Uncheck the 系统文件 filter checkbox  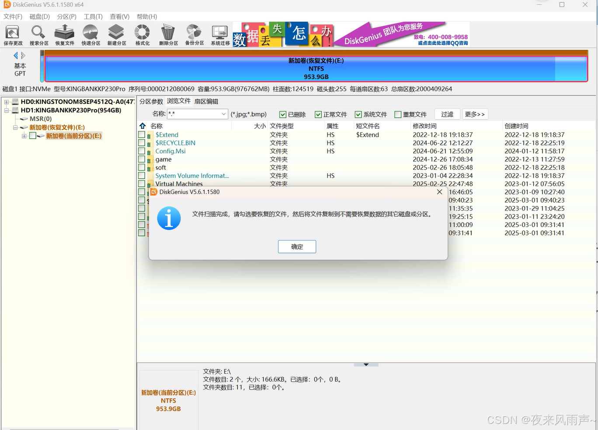pos(358,114)
